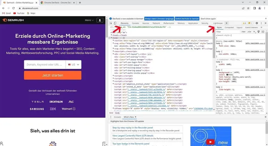
Task: Open the Chrome profile avatar
Action: pos(260,8)
